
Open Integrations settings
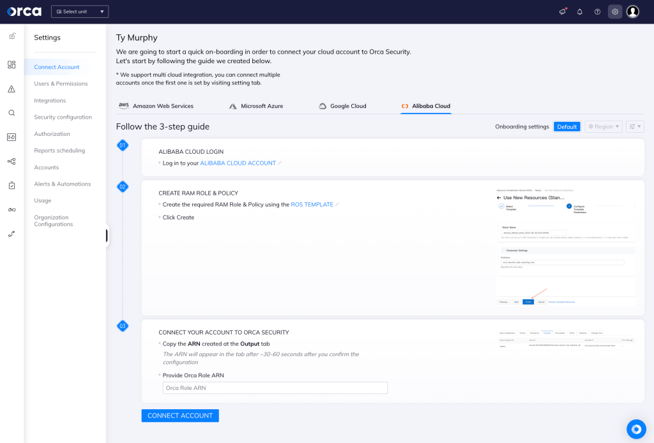click(x=50, y=100)
